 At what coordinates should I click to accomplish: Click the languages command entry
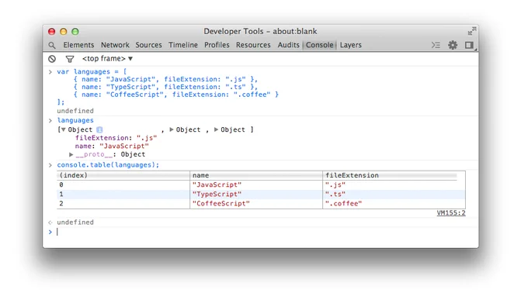(x=75, y=120)
